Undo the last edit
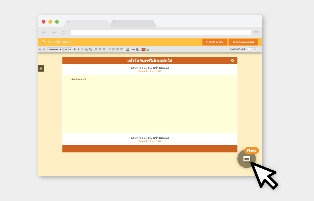The width and height of the screenshot is (314, 201). pyautogui.click(x=40, y=49)
